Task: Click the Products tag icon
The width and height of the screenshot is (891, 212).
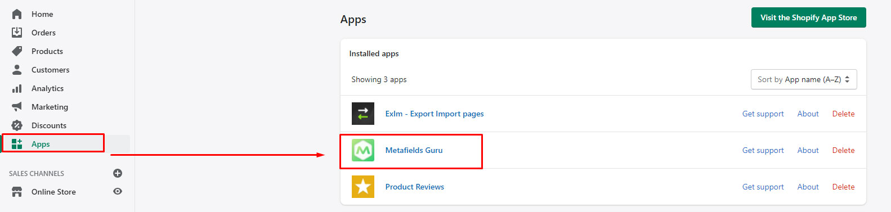Action: (x=17, y=51)
